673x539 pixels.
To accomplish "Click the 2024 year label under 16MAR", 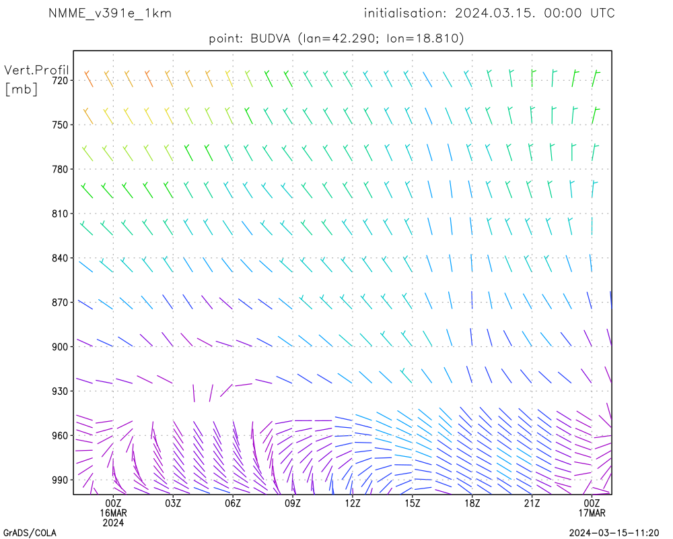I will pyautogui.click(x=113, y=523).
